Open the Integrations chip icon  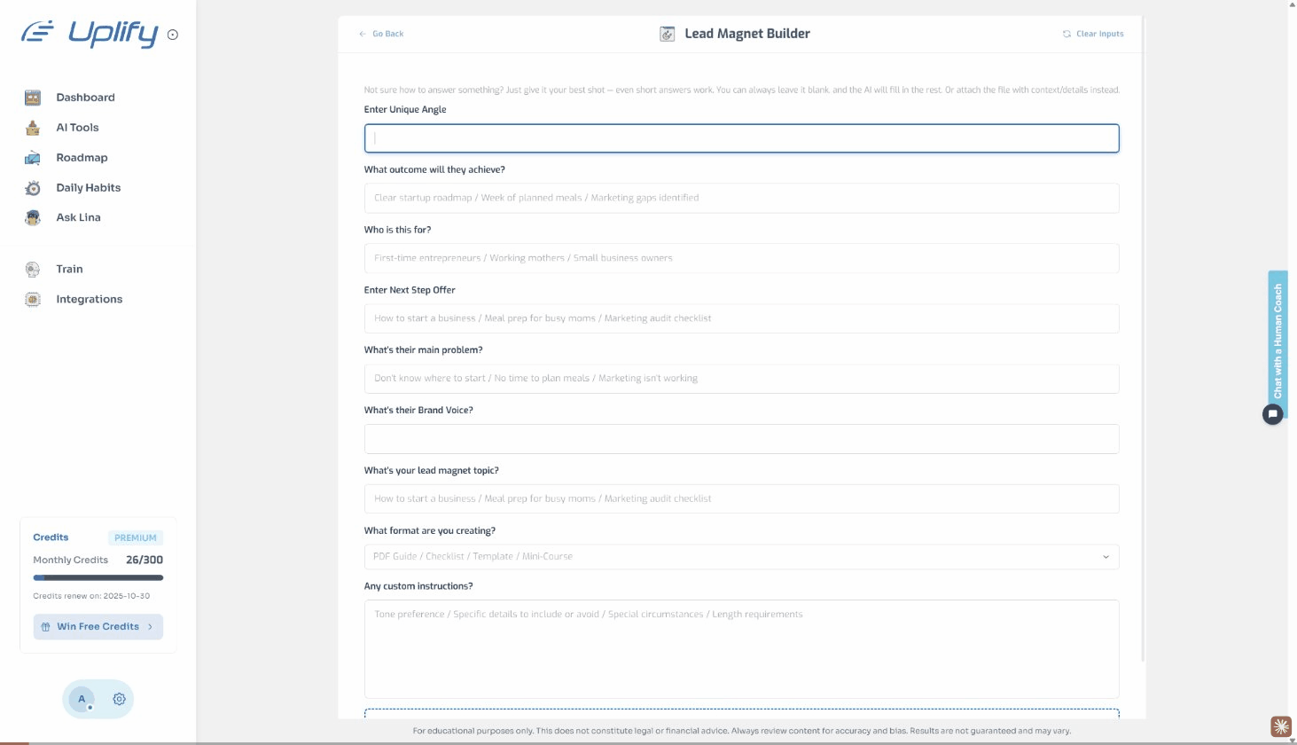(x=33, y=300)
